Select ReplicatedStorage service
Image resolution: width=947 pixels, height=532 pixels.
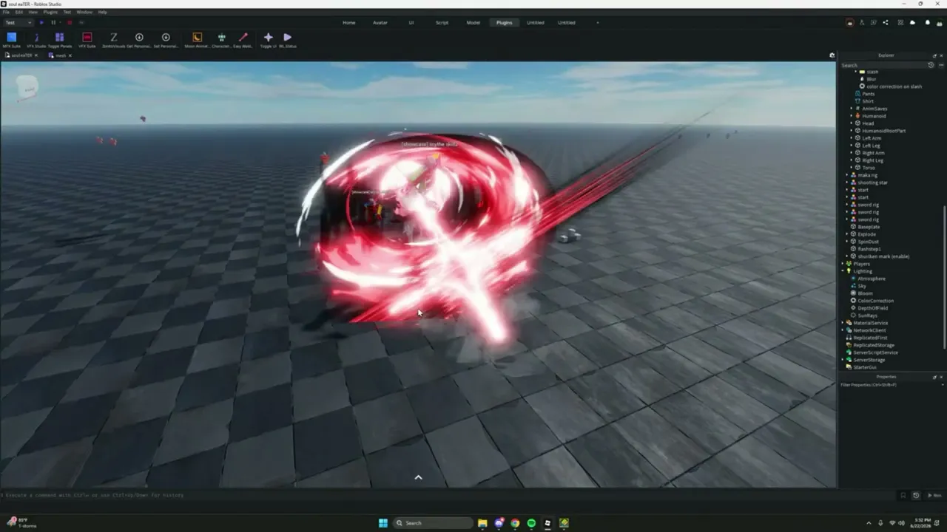pyautogui.click(x=873, y=345)
